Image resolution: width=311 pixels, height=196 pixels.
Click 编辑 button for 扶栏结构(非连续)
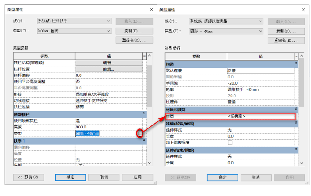pyautogui.click(x=108, y=63)
